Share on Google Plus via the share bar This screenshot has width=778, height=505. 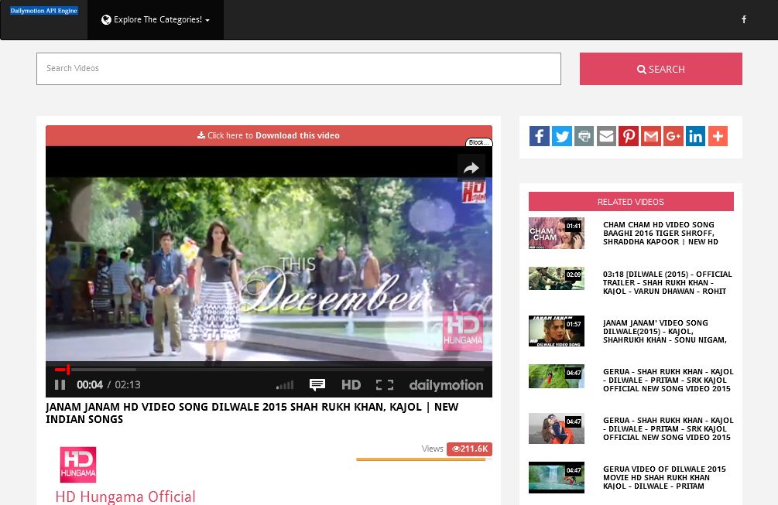click(673, 136)
